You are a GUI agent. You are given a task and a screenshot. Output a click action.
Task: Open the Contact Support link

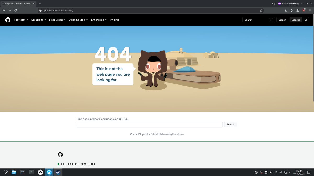coord(139,134)
